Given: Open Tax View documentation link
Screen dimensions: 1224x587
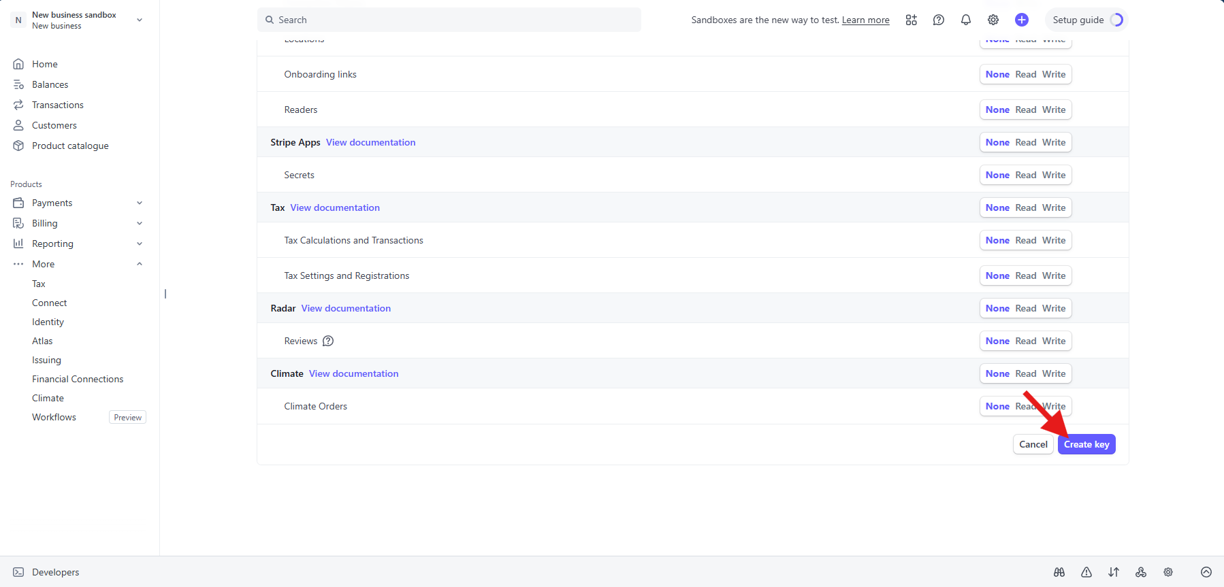Looking at the screenshot, I should [x=335, y=207].
